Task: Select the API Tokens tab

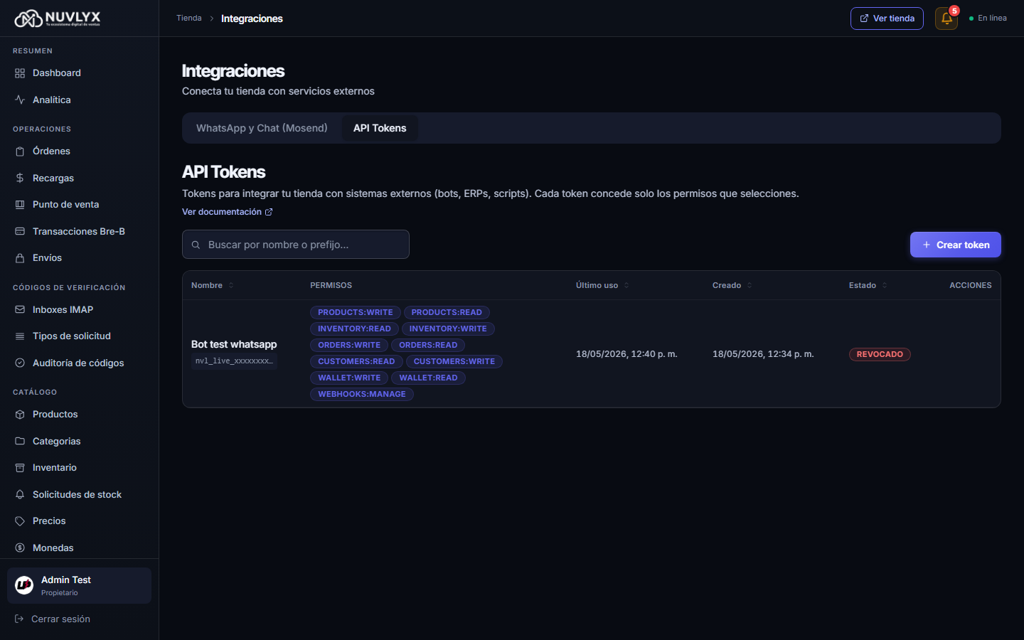Action: click(x=380, y=128)
